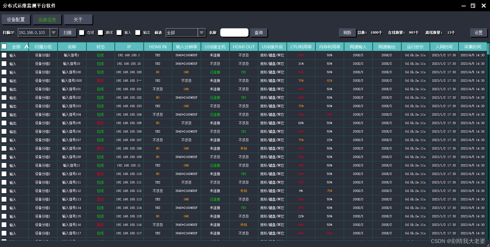Viewport: 490px width, 247px height.
Task: Click 未知 HDMI OUT cell for 输入信号116
Action: 244,225
